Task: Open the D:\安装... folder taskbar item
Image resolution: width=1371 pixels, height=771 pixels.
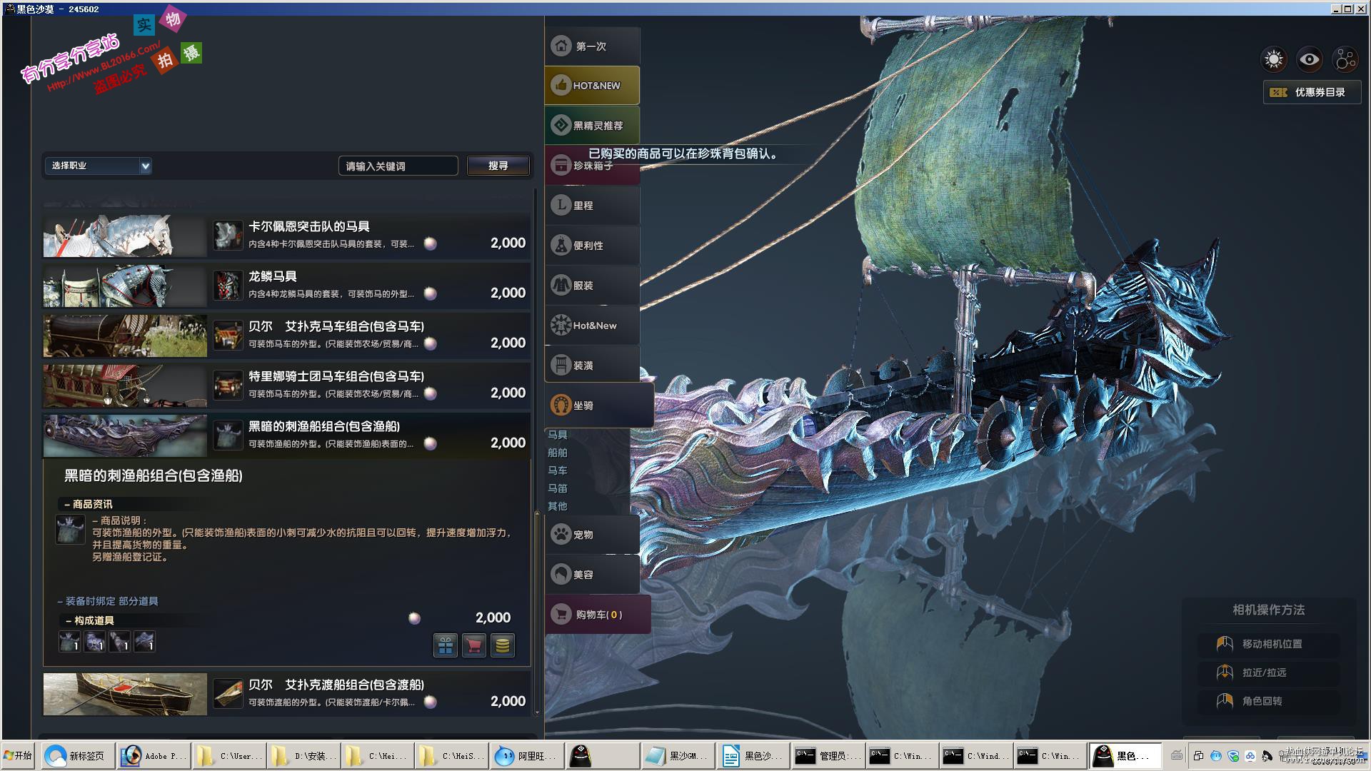Action: (302, 755)
